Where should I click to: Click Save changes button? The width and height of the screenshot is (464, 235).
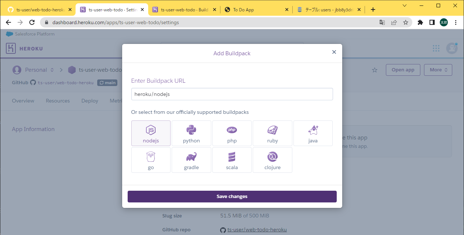coord(232,197)
